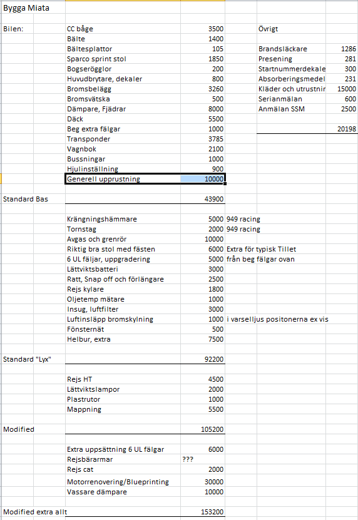Select the 'Presening' cell

(x=291, y=59)
